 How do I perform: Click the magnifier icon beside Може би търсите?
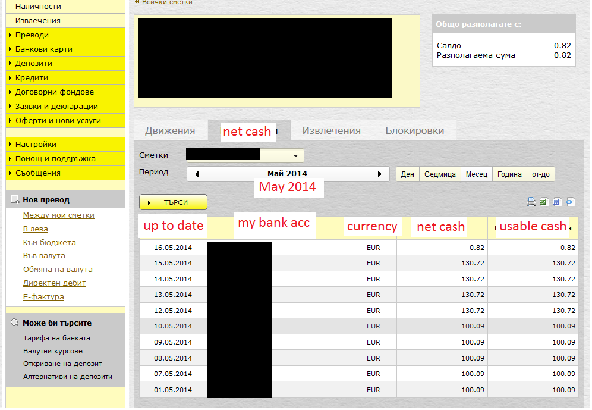coord(15,323)
